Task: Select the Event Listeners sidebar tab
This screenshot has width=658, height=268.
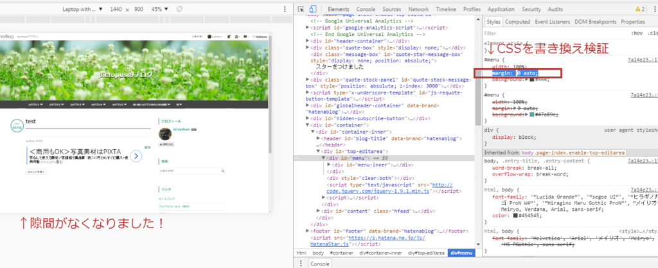Action: (x=552, y=22)
